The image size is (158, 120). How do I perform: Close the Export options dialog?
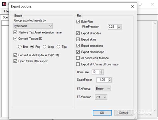tap(132, 7)
